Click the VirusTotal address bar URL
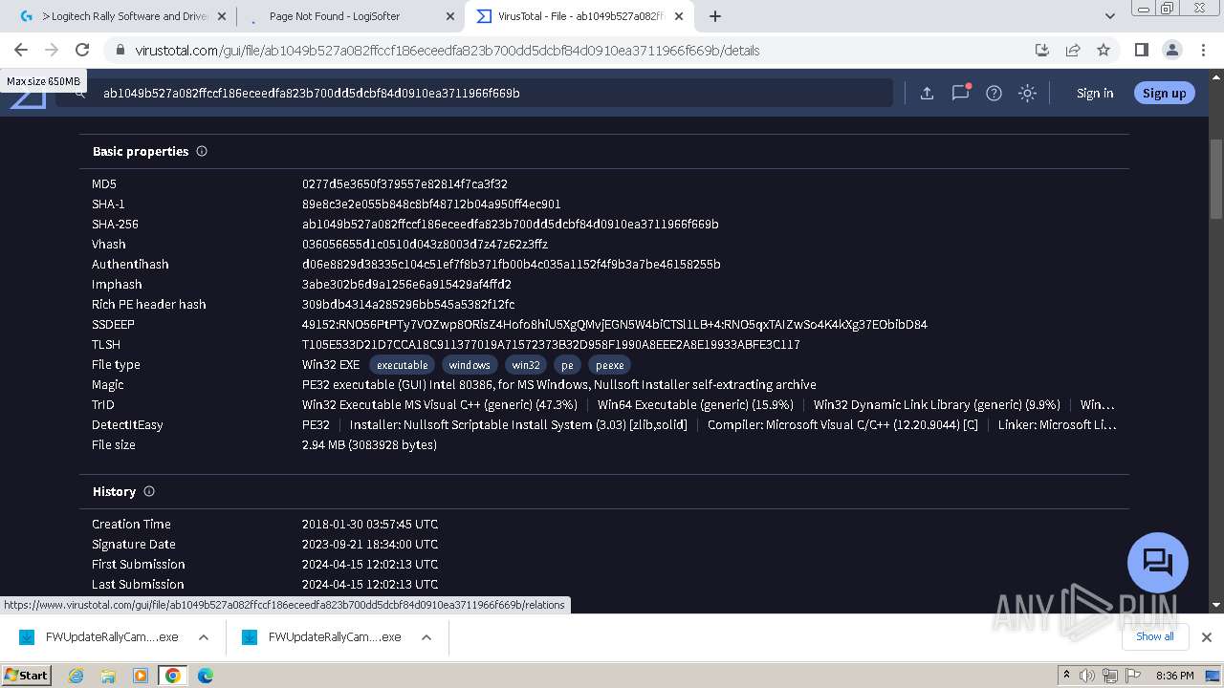The image size is (1224, 688). coord(447,50)
